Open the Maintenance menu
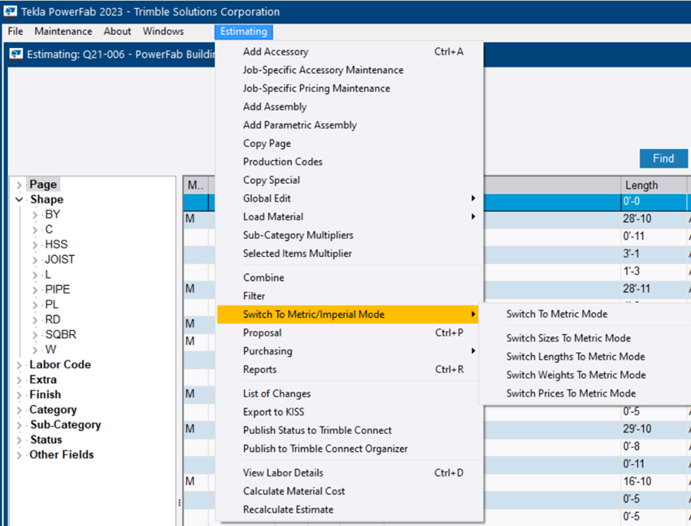 [x=63, y=32]
